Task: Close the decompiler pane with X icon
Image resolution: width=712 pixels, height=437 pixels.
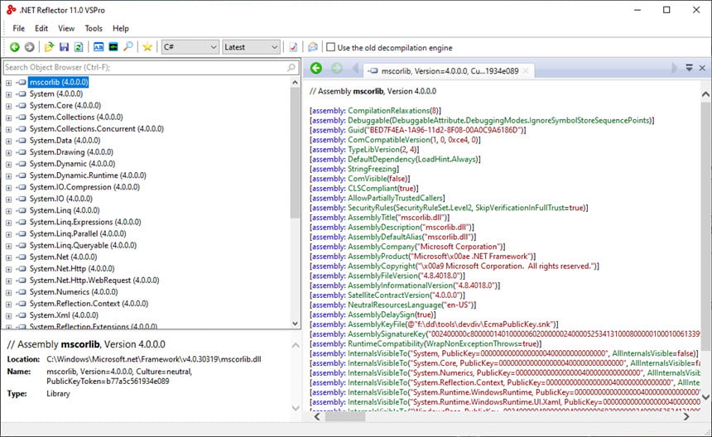Action: [x=702, y=68]
